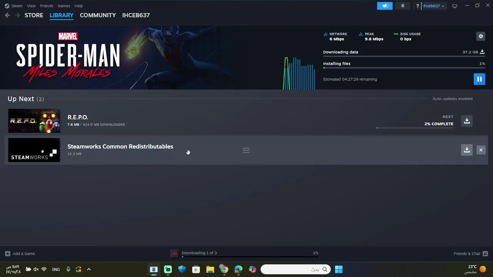
Task: Click the 7.6 MB / 424.0 MB DOWNLOADED text
Action: click(96, 125)
